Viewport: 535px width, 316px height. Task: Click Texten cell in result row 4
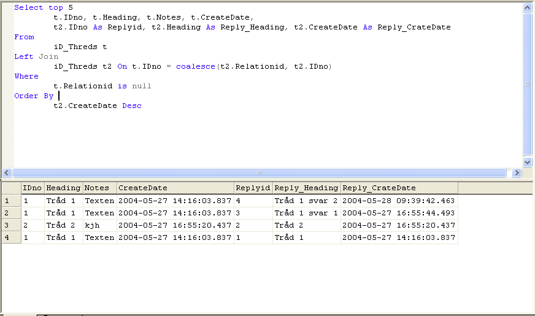click(x=99, y=237)
